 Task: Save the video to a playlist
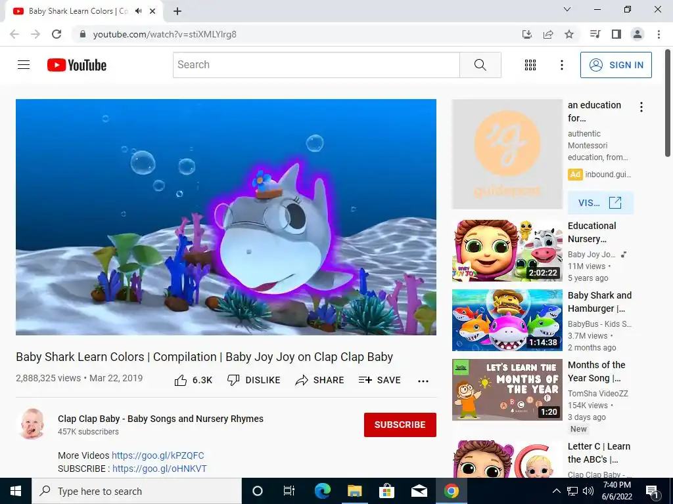point(379,380)
